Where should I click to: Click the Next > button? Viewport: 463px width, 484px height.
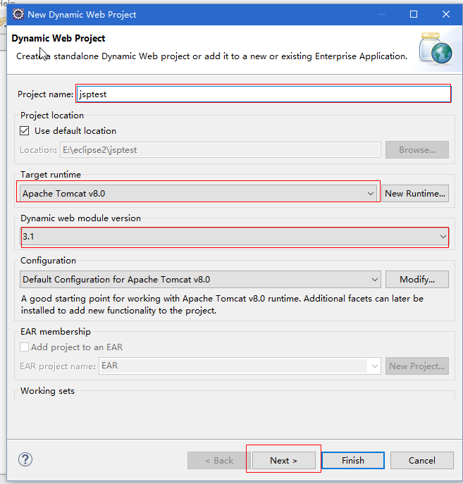(x=284, y=461)
